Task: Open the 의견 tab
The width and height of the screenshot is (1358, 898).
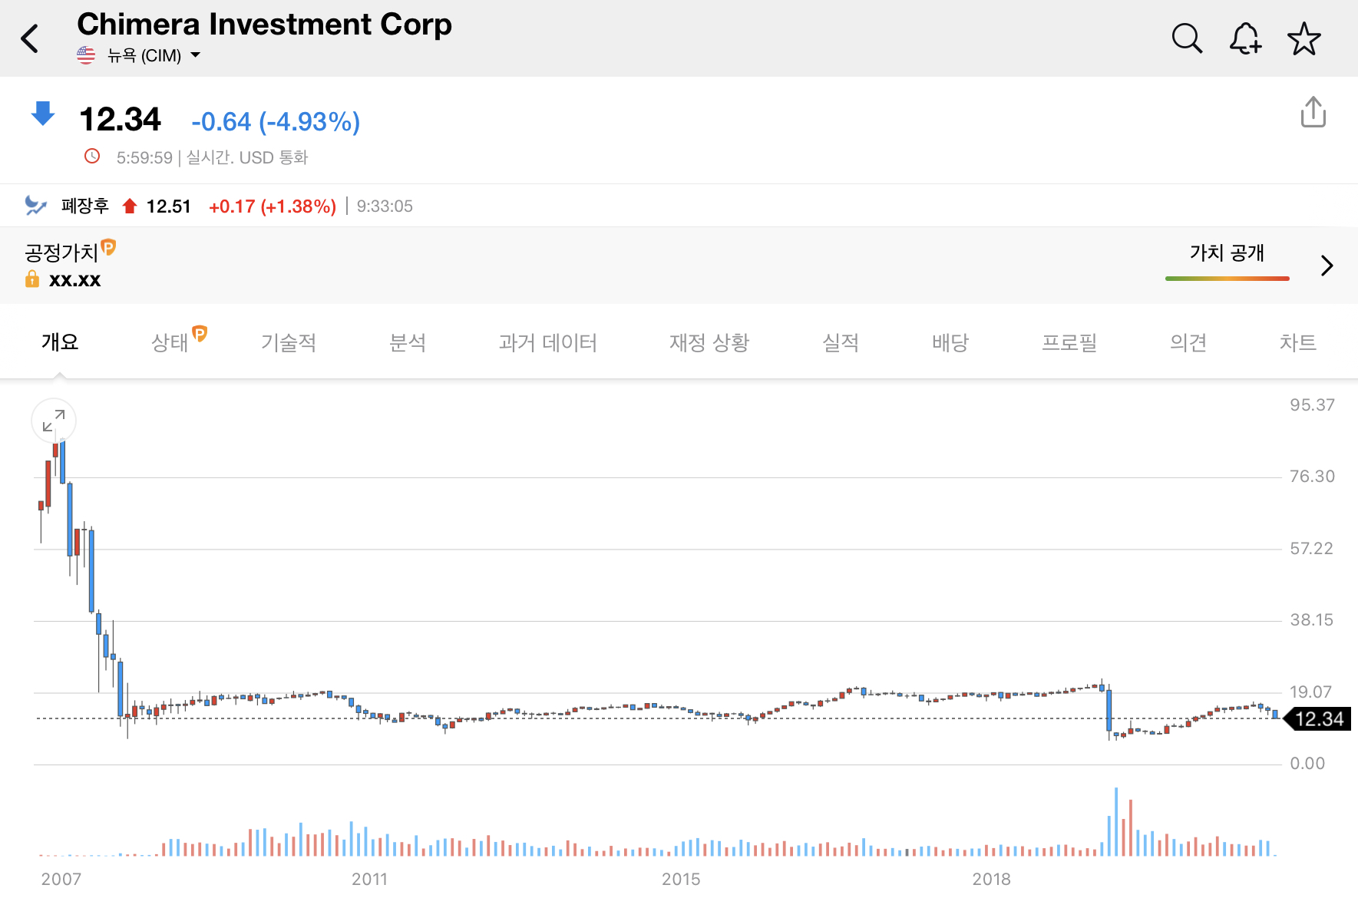Action: [1188, 342]
